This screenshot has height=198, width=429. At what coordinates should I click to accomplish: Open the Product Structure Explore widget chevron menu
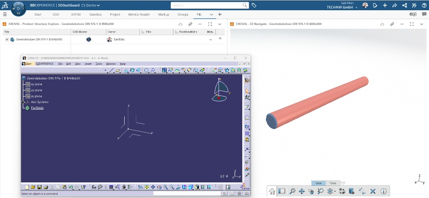pos(220,24)
